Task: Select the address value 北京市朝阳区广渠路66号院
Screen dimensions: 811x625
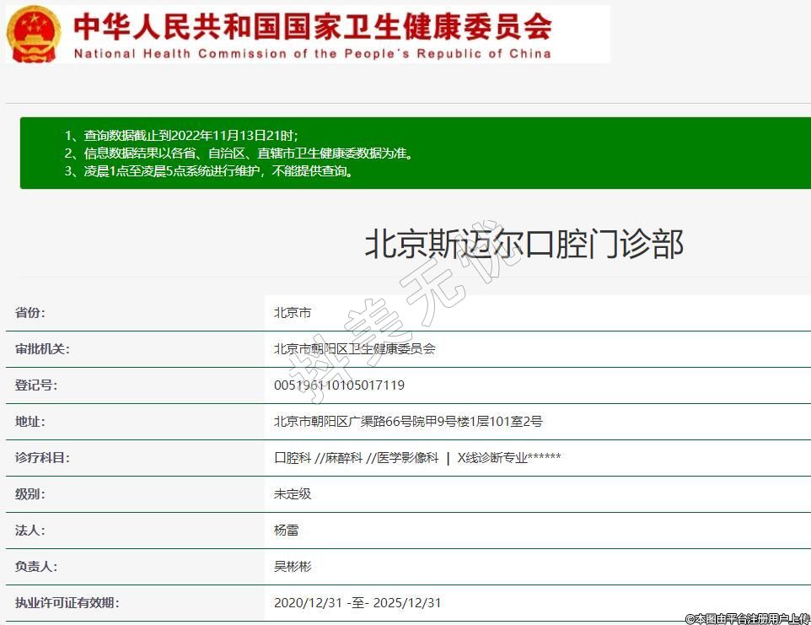Action: coord(408,422)
